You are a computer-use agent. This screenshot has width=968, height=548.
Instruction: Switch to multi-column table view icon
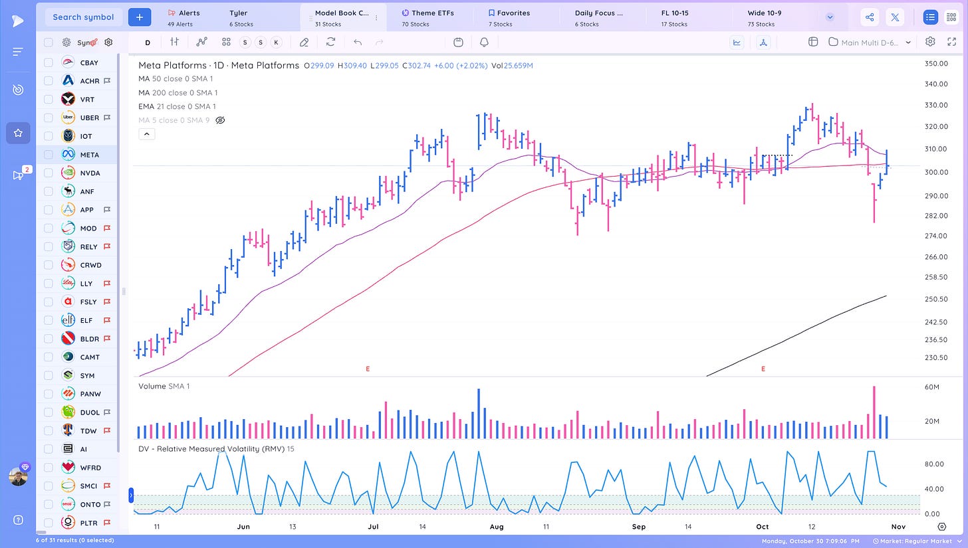(951, 17)
